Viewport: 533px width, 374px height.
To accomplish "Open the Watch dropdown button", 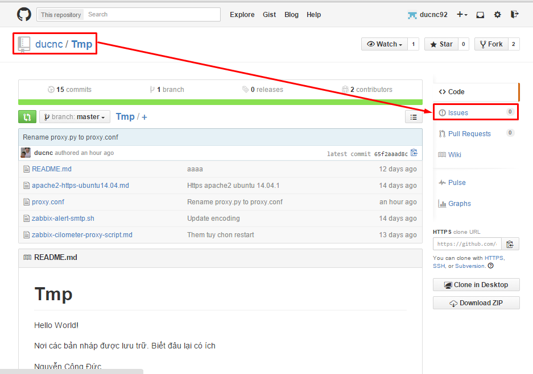I will click(385, 44).
